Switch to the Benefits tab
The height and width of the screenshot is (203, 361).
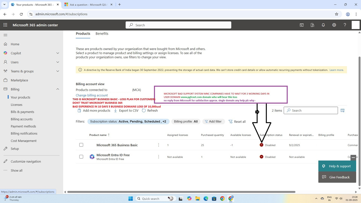[x=102, y=34]
